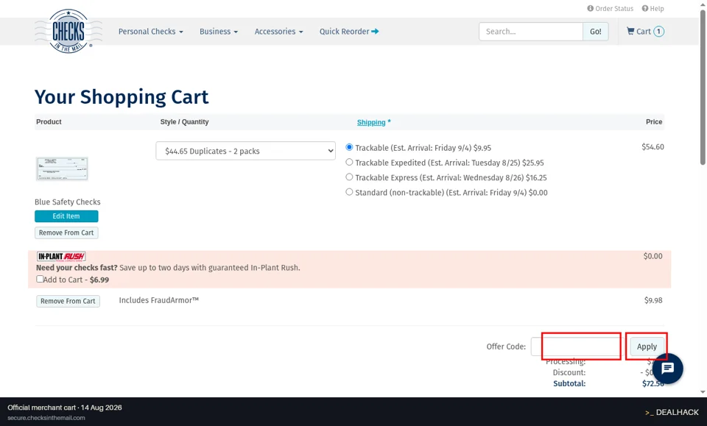Expand the Personal Checks menu
Image resolution: width=707 pixels, height=426 pixels.
pyautogui.click(x=150, y=32)
